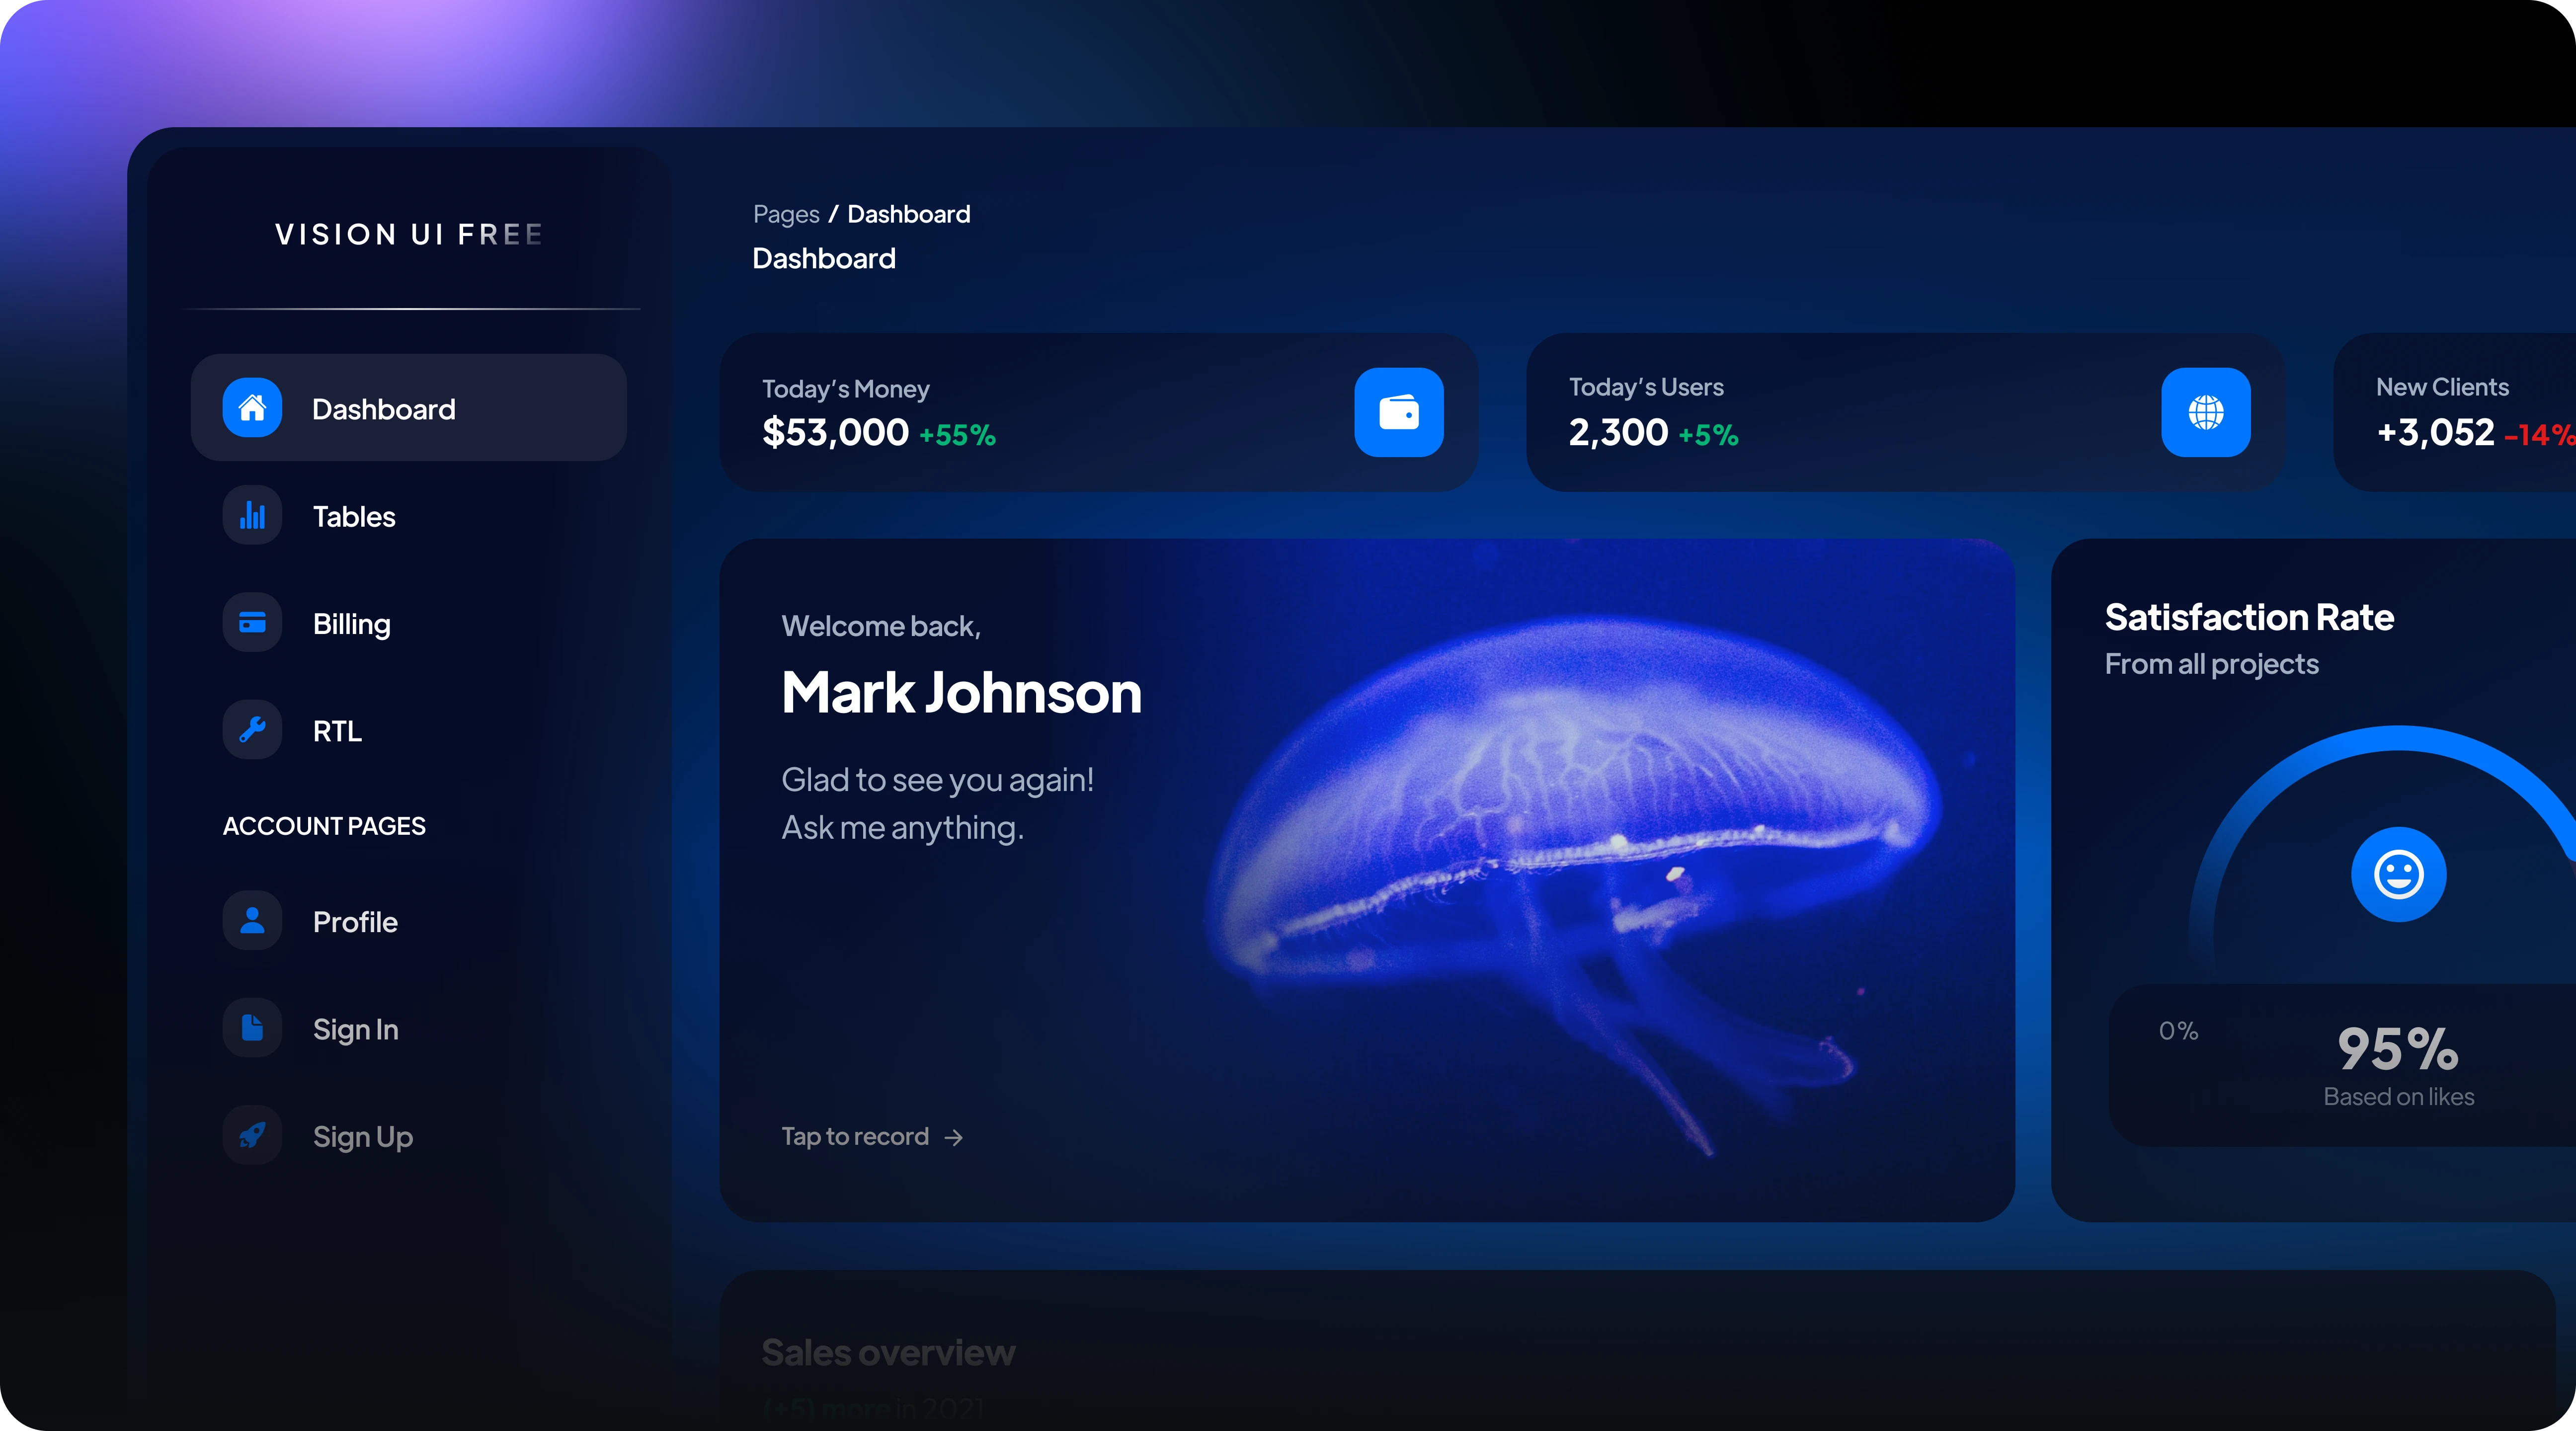Click the From all projects subtitle

coord(2211,664)
